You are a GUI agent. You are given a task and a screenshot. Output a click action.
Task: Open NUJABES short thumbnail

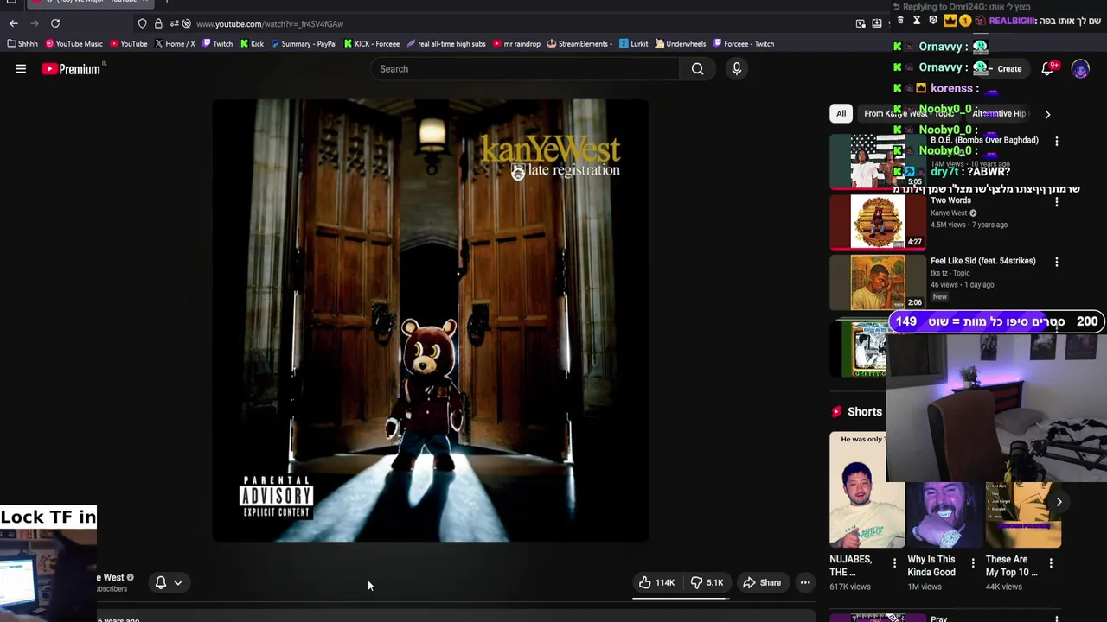(867, 490)
